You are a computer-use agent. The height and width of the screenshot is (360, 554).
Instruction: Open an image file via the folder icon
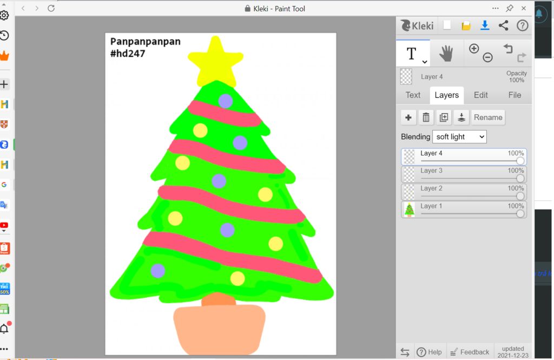pos(466,25)
